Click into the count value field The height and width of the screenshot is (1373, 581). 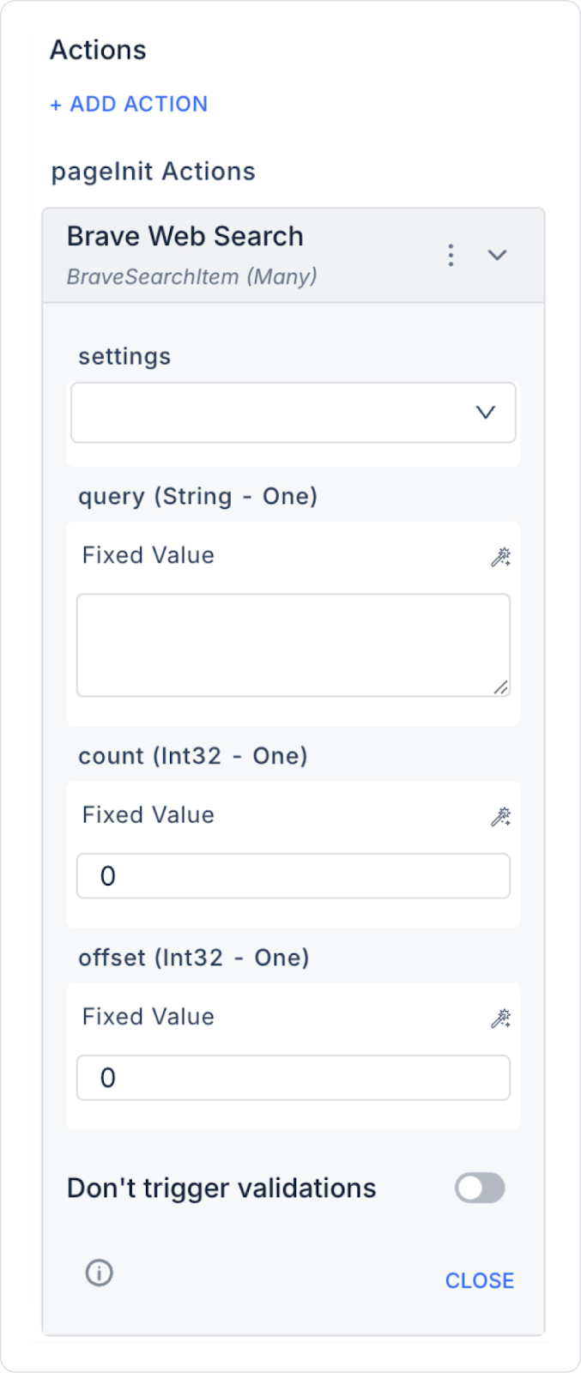pyautogui.click(x=293, y=876)
